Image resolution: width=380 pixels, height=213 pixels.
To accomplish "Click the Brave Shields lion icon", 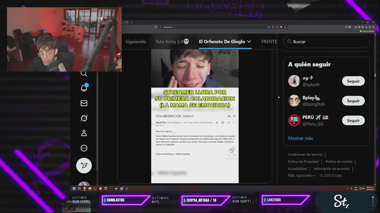I will coord(281,27).
